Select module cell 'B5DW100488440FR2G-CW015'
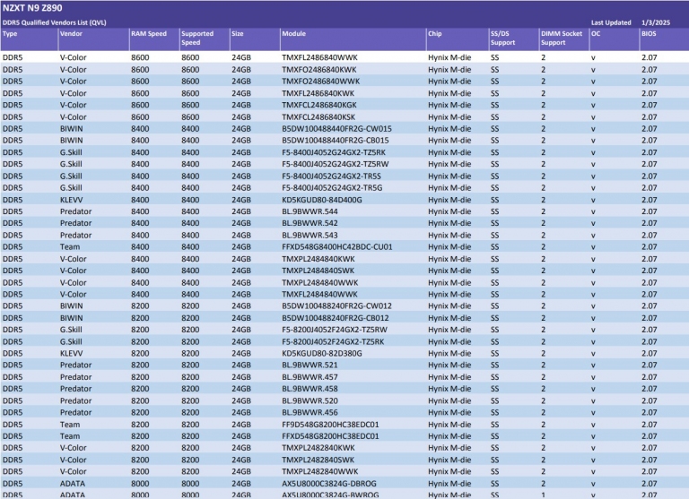689x499 pixels. (x=337, y=129)
